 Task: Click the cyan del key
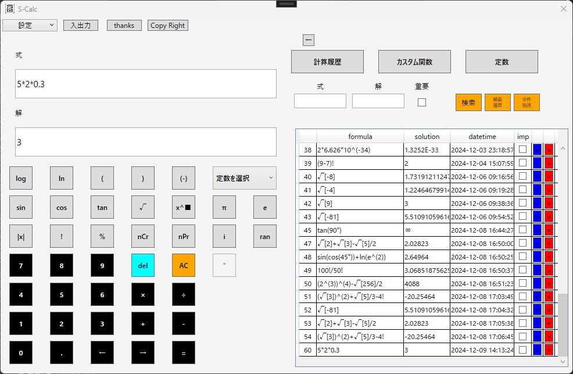pos(143,265)
